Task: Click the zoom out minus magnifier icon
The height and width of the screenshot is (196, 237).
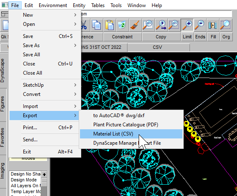Action: pos(200,25)
